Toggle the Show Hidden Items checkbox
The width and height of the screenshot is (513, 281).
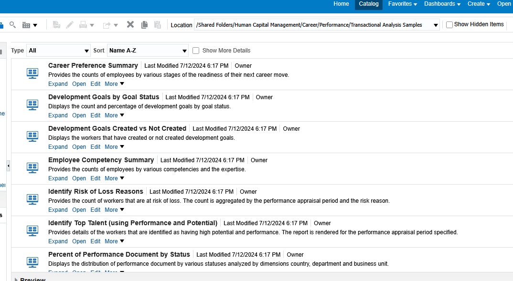pos(449,25)
